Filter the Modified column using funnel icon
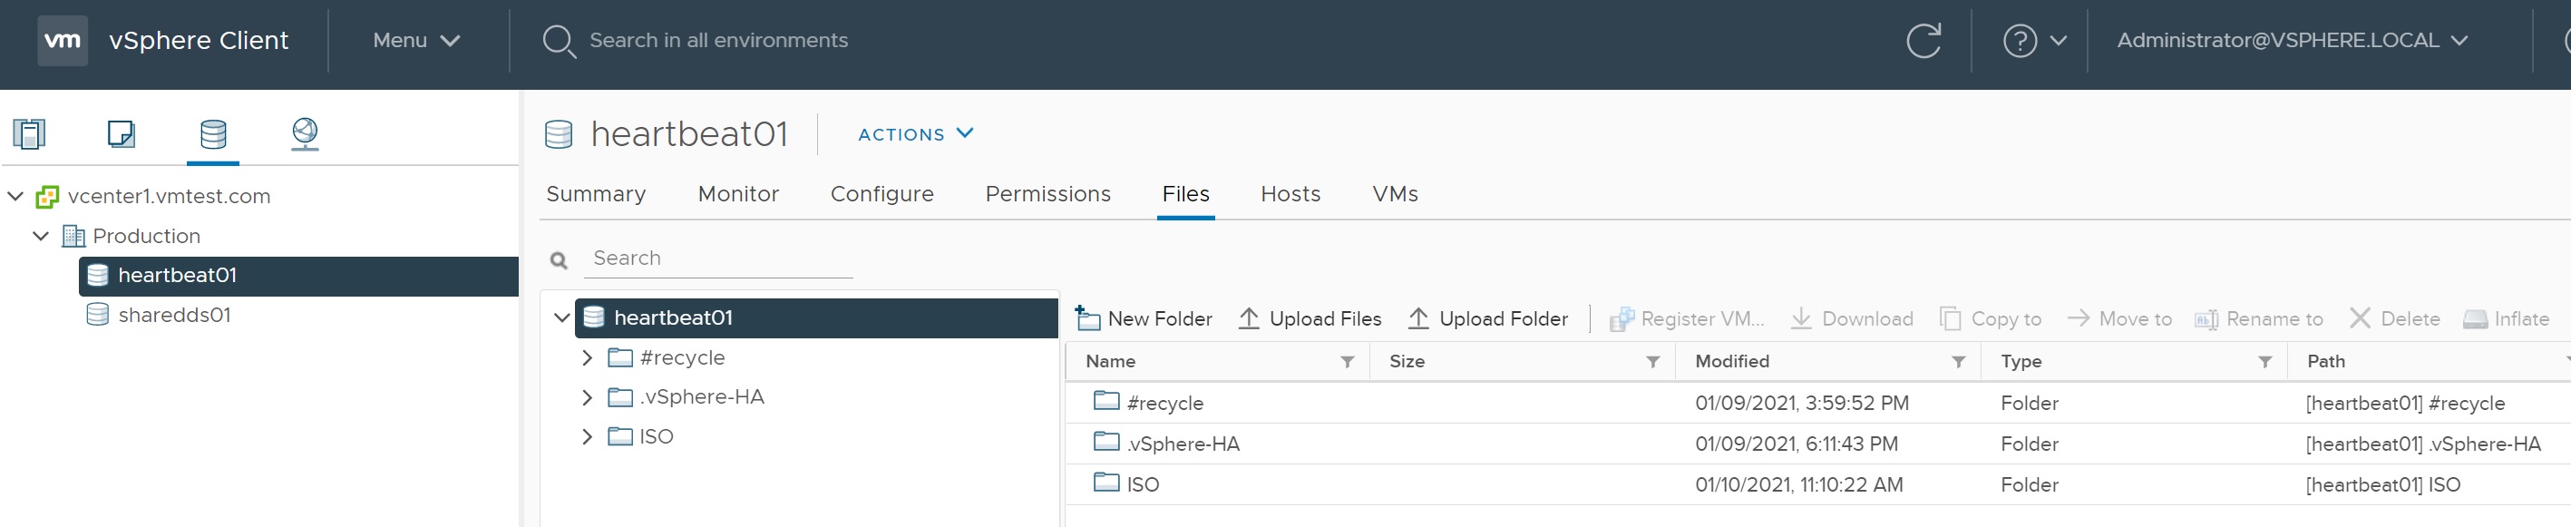Viewport: 2571px width, 527px height. point(1957,361)
